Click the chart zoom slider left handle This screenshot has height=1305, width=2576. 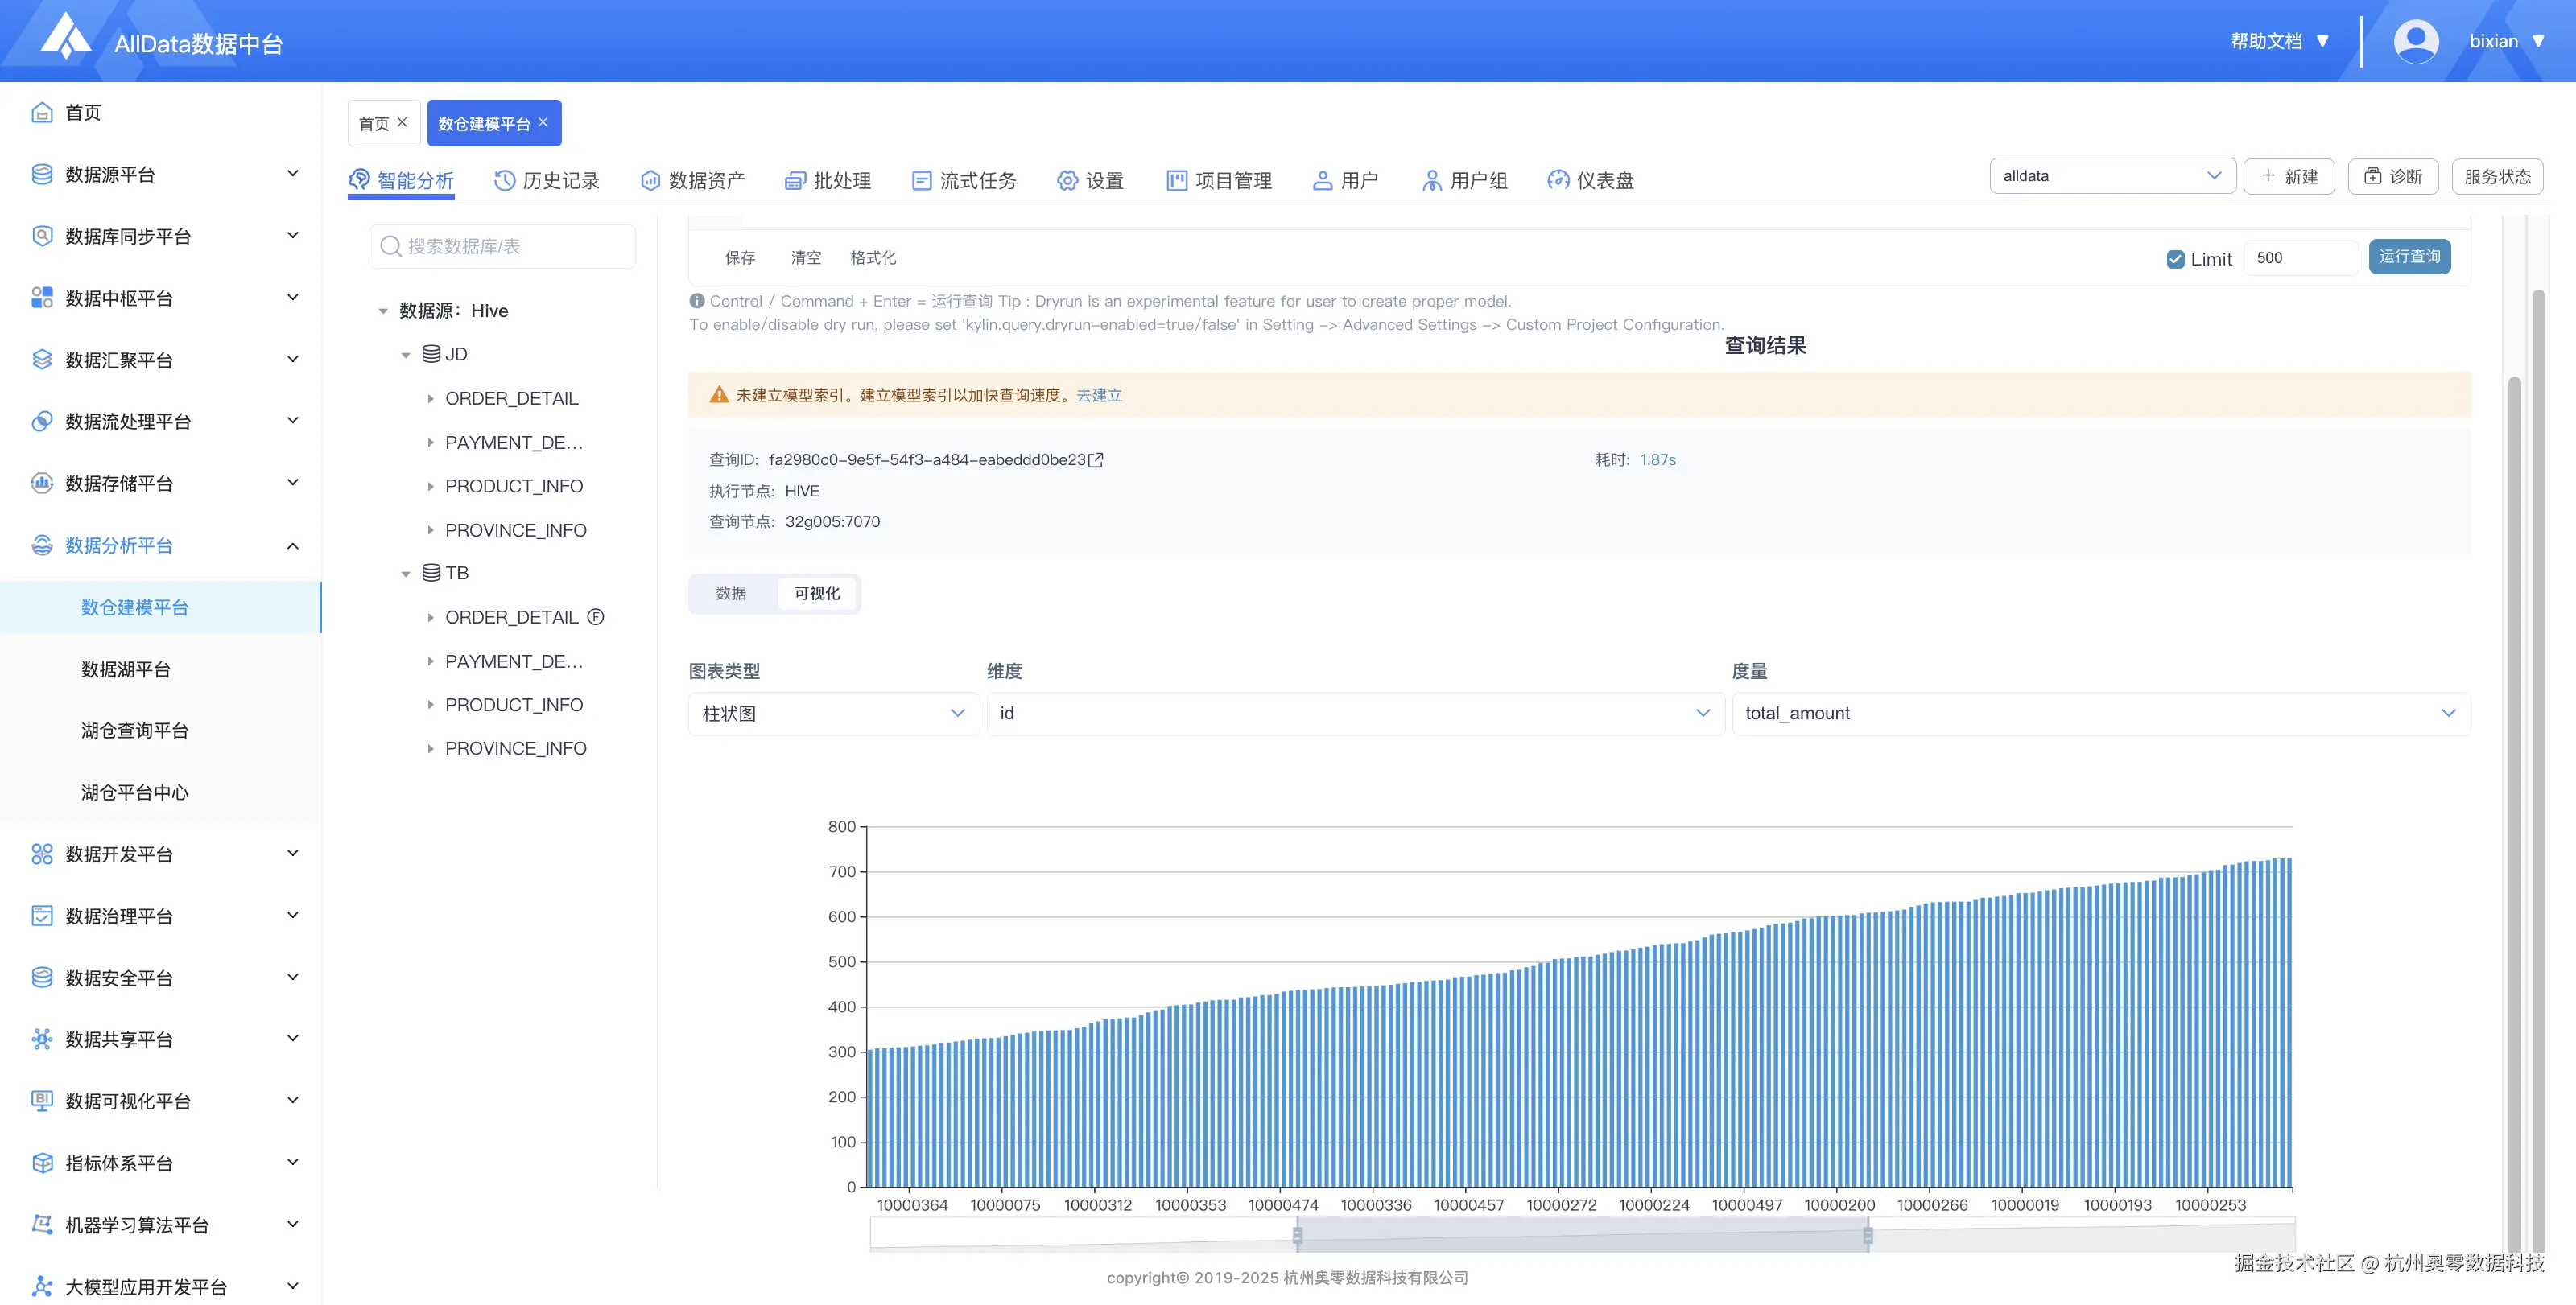point(1297,1236)
